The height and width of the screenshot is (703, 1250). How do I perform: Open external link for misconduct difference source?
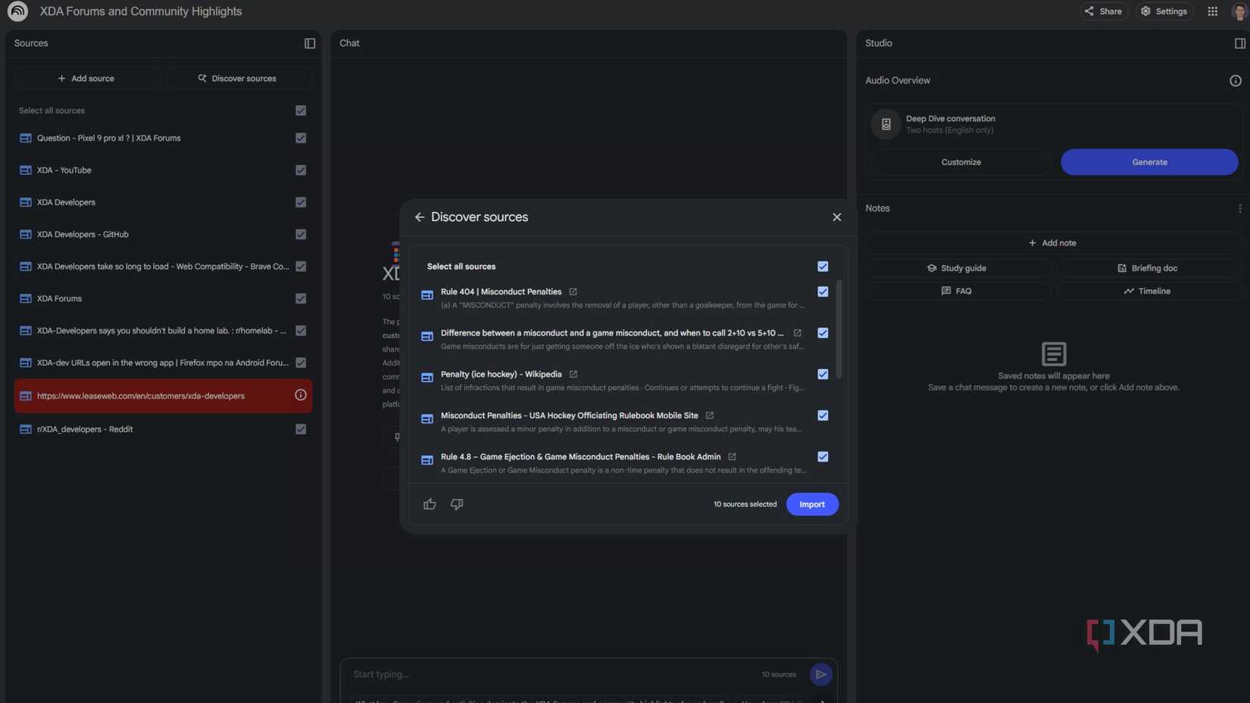(797, 333)
